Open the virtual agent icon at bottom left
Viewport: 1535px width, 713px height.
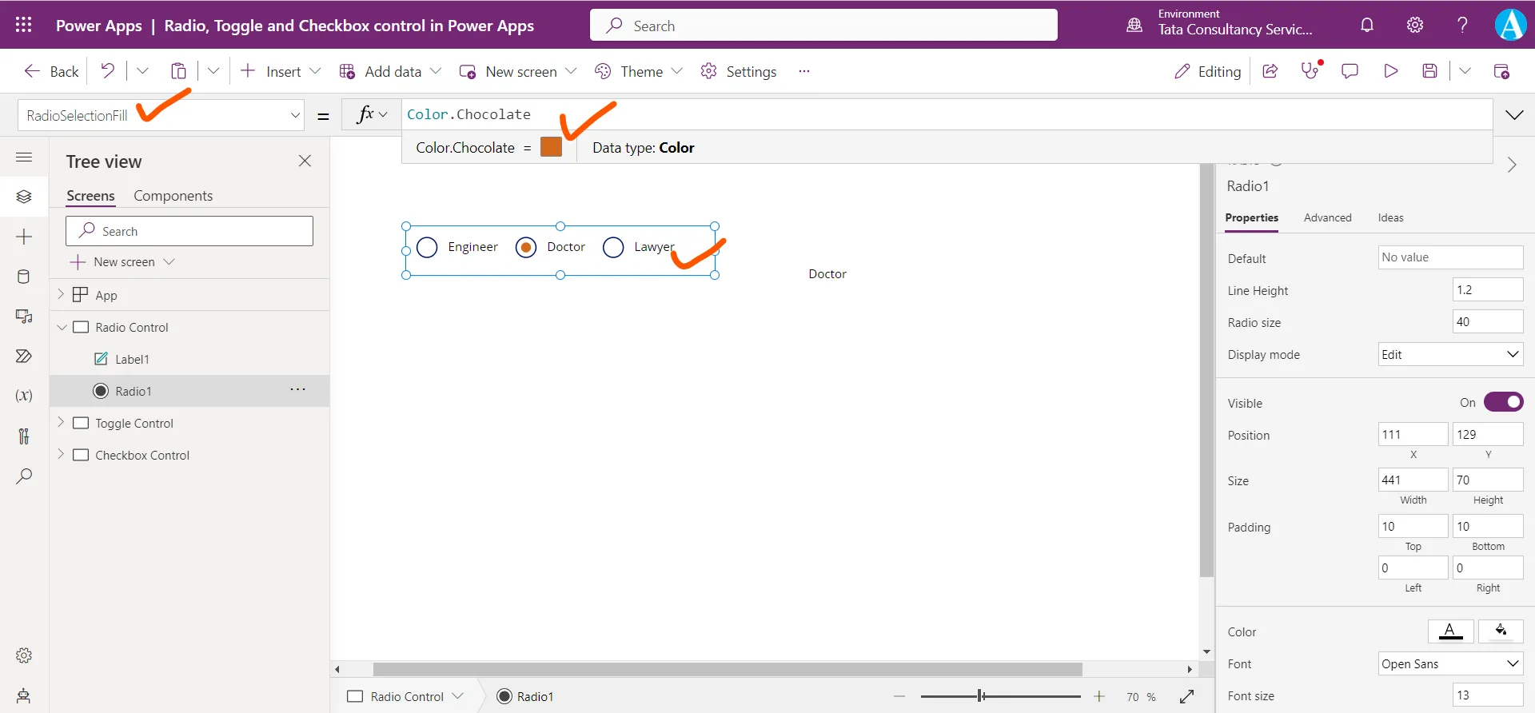pyautogui.click(x=24, y=695)
